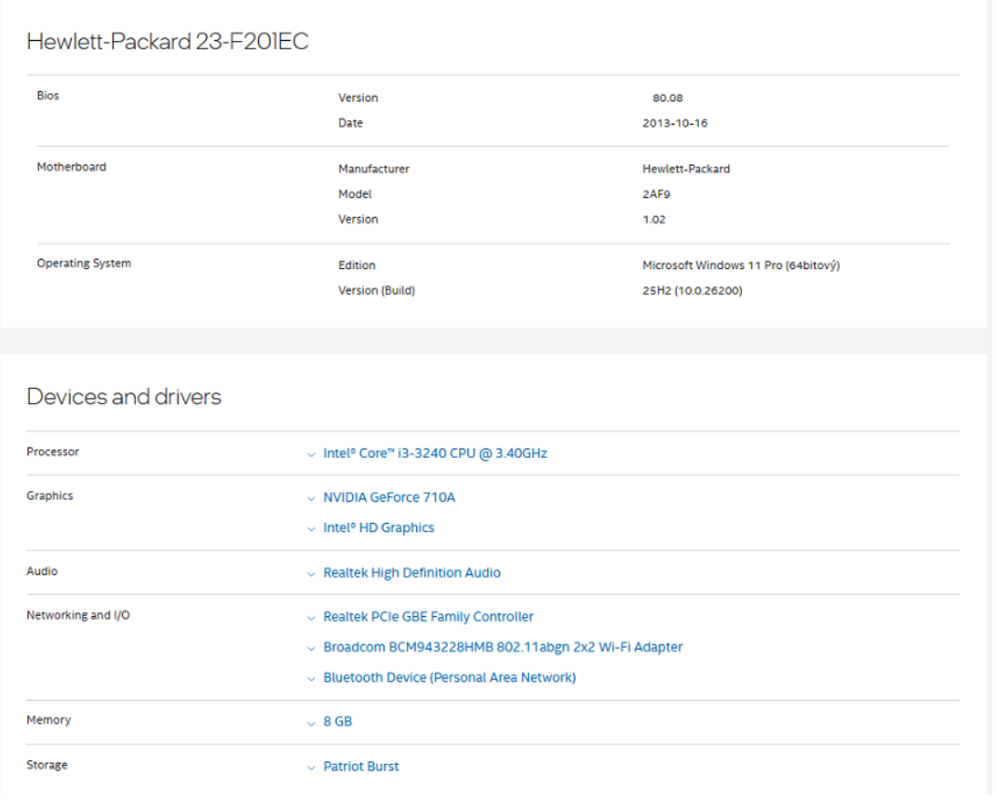Expand the Realtek High Definition Audio chevron

click(x=311, y=574)
